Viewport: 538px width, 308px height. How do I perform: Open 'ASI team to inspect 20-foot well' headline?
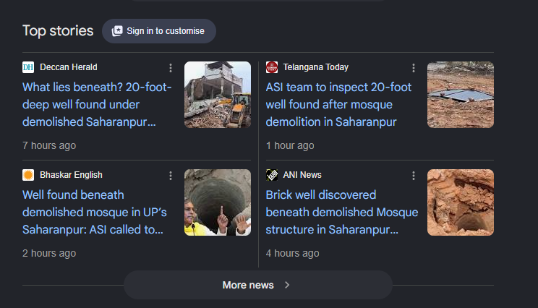click(338, 105)
